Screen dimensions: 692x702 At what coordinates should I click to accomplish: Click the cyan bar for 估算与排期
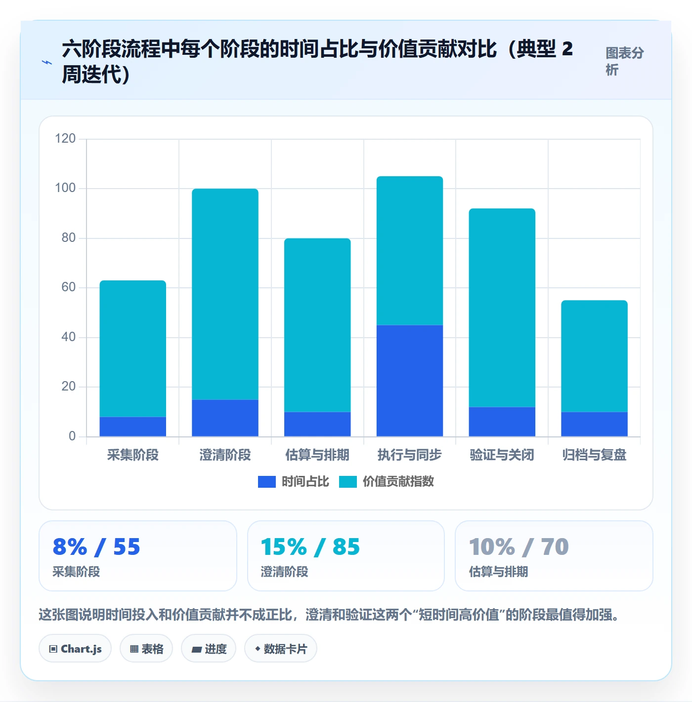click(x=317, y=325)
